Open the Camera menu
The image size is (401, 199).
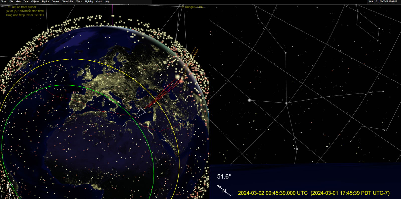(x=55, y=1)
